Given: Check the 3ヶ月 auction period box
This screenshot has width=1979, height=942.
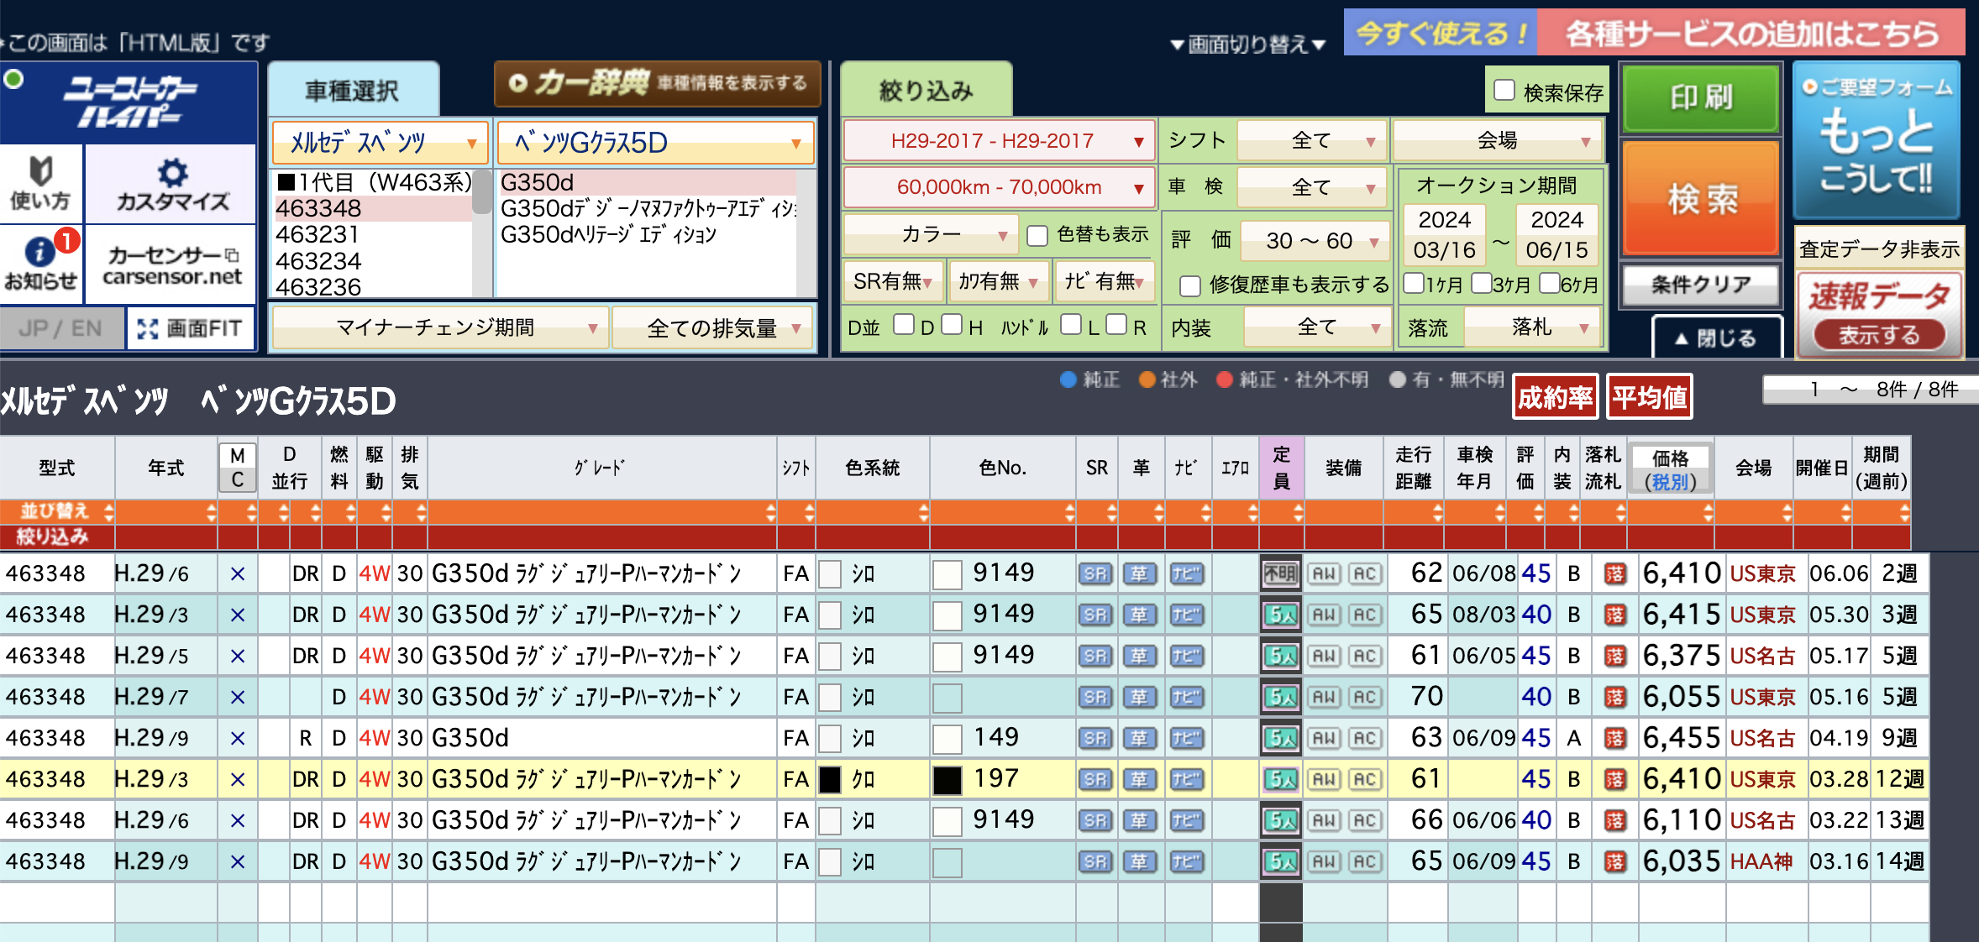Looking at the screenshot, I should (x=1482, y=283).
